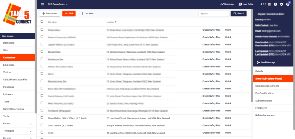
Task: Open Inductions in the sidebar
Action: click(x=17, y=87)
